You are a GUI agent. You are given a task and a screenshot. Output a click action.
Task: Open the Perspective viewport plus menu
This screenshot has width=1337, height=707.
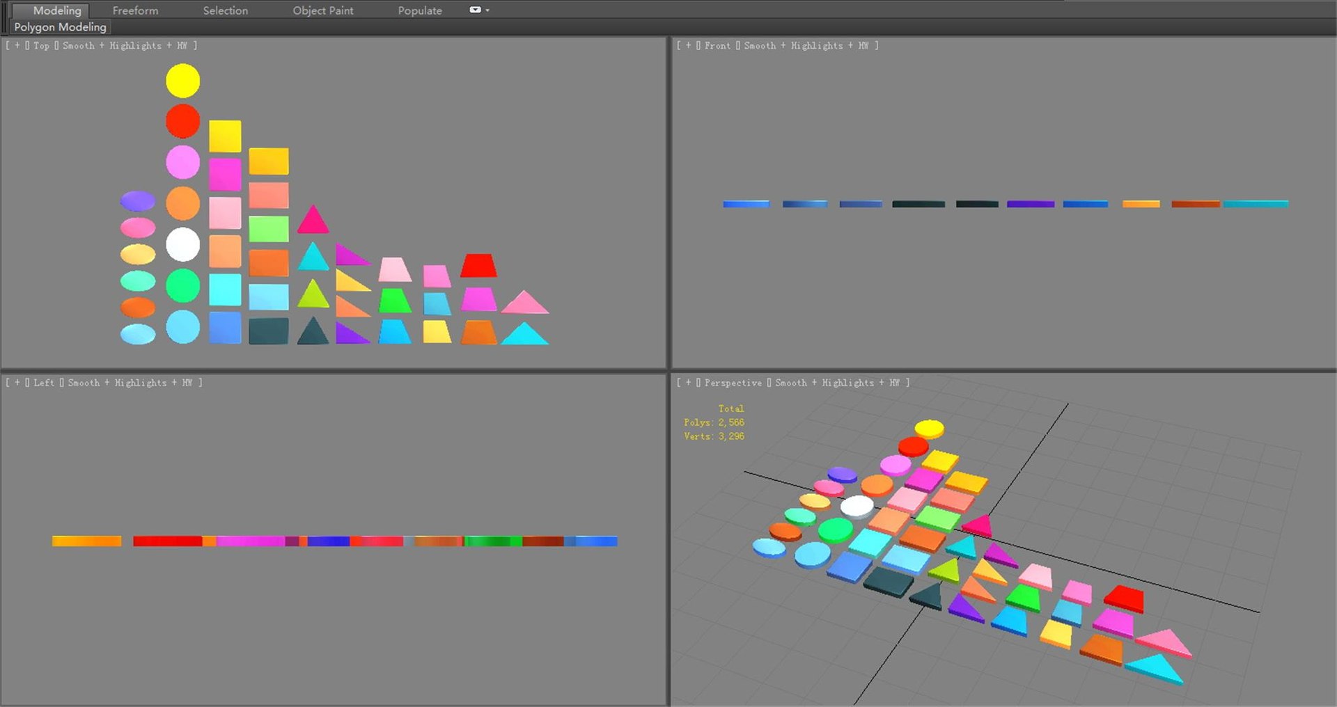coord(689,383)
